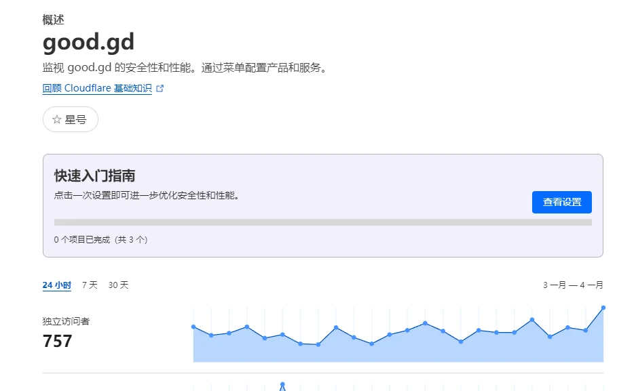Image resolution: width=617 pixels, height=391 pixels.
Task: Switch to the 7 天 time range
Action: (90, 285)
